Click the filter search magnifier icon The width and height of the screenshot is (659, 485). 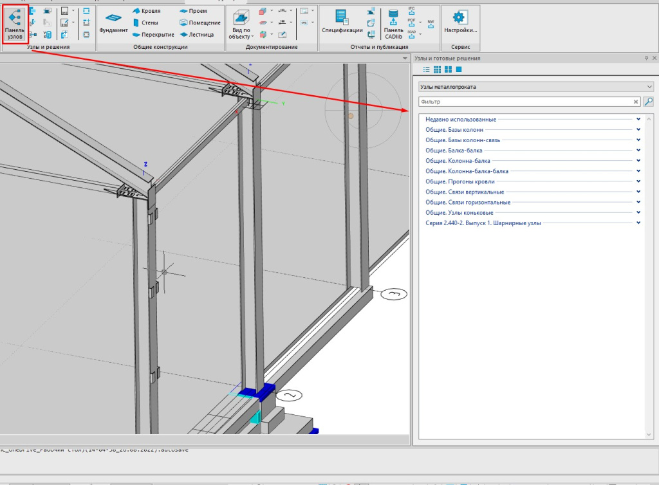click(x=648, y=102)
